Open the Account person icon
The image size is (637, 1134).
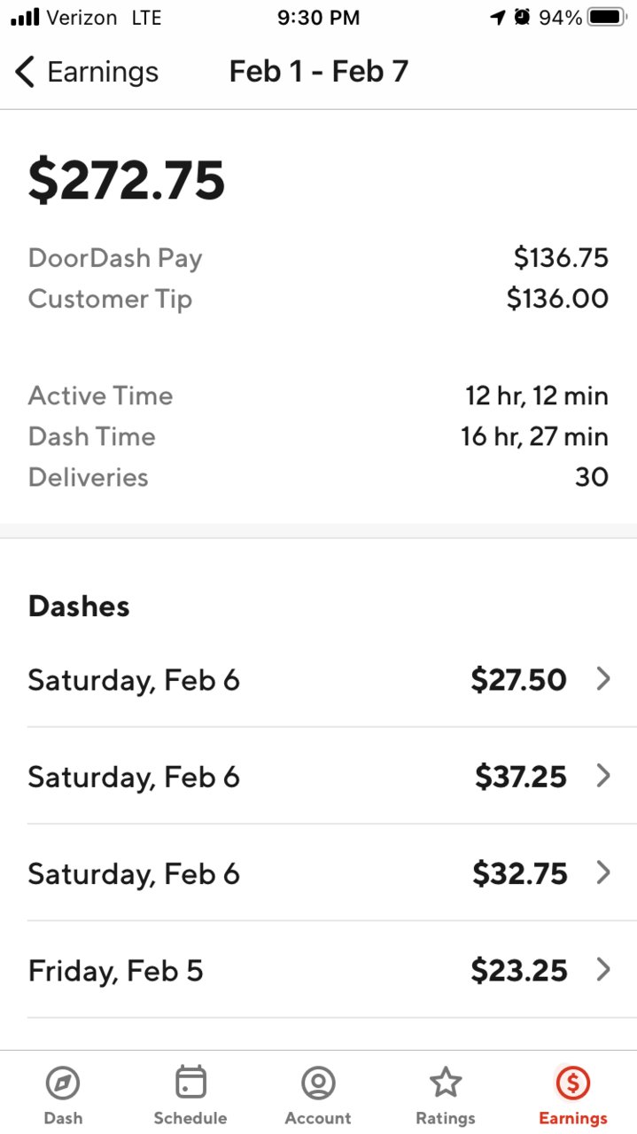point(318,1083)
